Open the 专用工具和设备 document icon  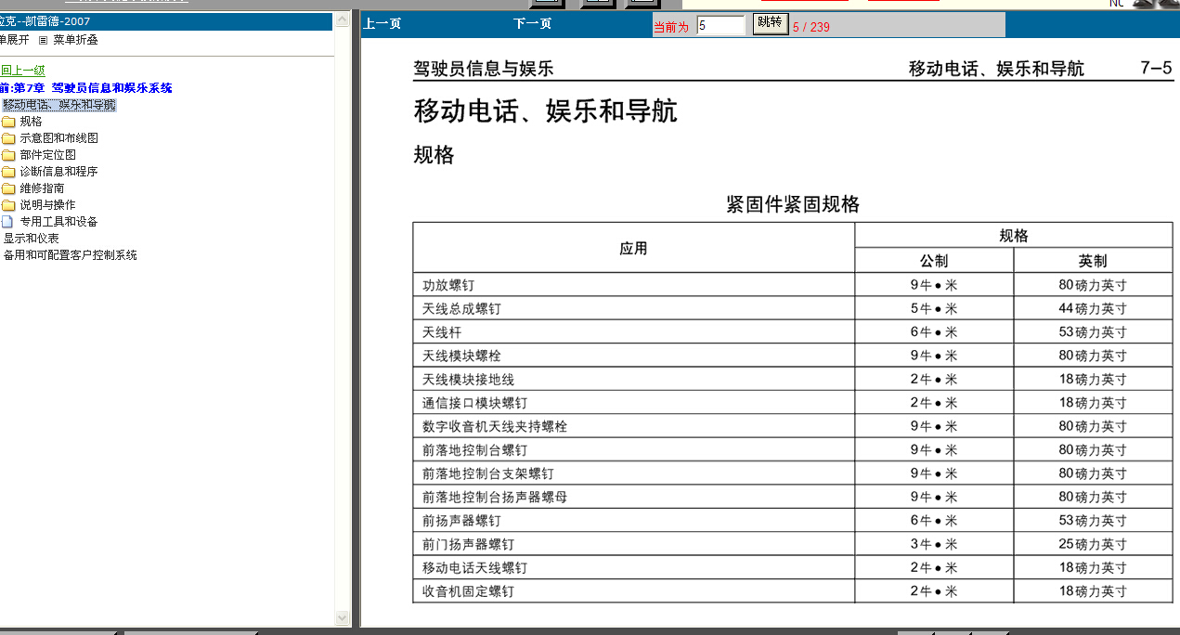pos(8,222)
